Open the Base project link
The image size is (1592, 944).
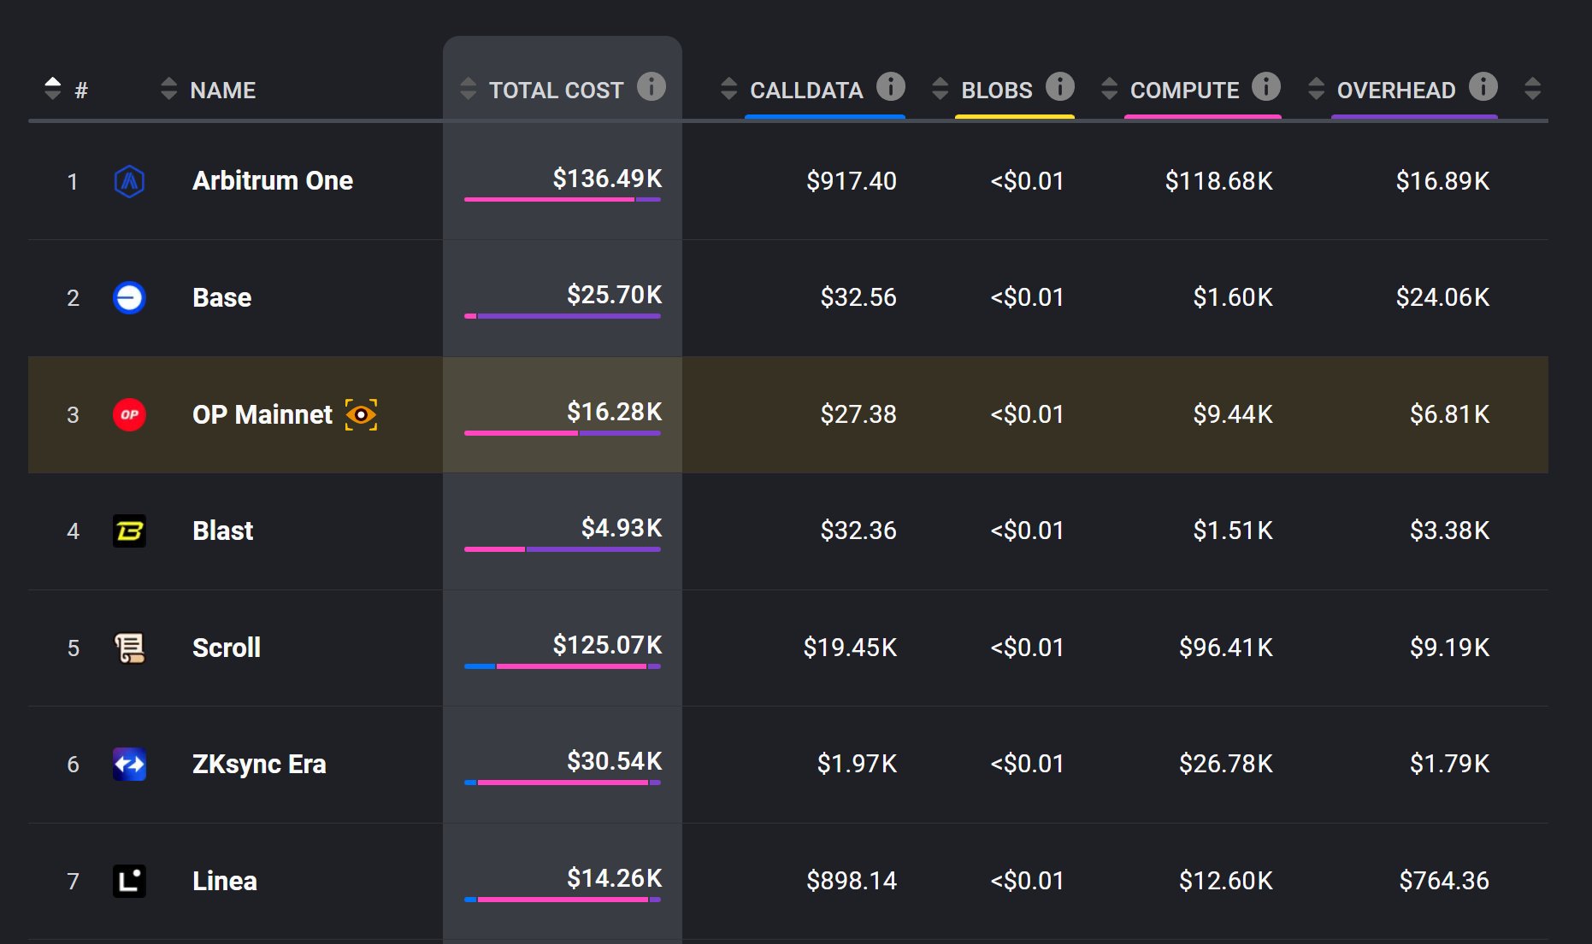click(222, 297)
